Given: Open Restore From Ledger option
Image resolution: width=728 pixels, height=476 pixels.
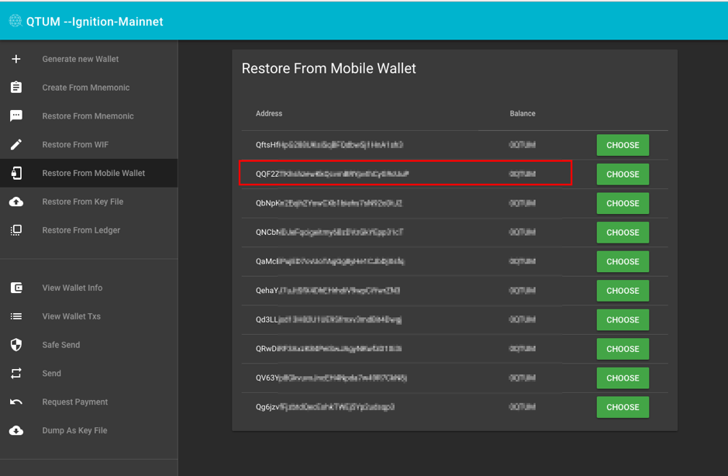Looking at the screenshot, I should (x=81, y=230).
